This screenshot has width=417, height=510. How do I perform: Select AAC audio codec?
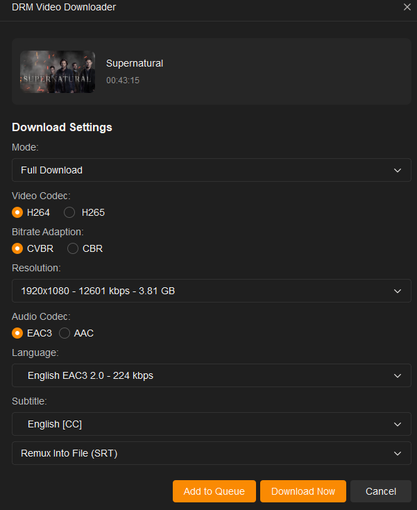click(65, 333)
